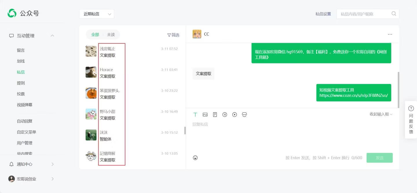Image resolution: width=417 pixels, height=193 pixels.
Task: Collapse the input area with 收起输入框
Action: [381, 114]
